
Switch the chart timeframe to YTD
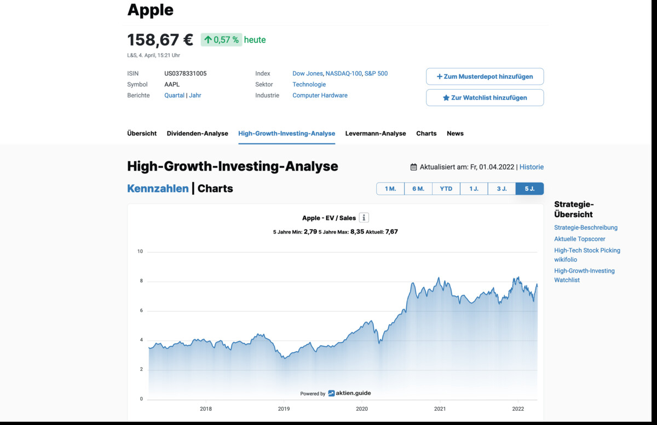(446, 188)
